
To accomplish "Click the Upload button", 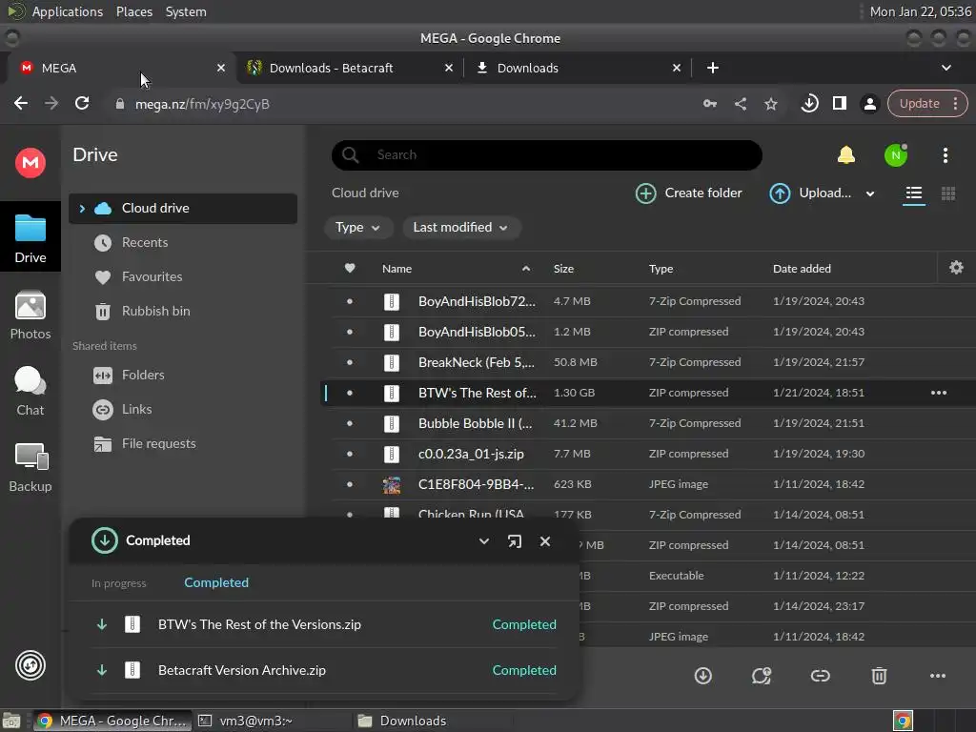I will [810, 193].
